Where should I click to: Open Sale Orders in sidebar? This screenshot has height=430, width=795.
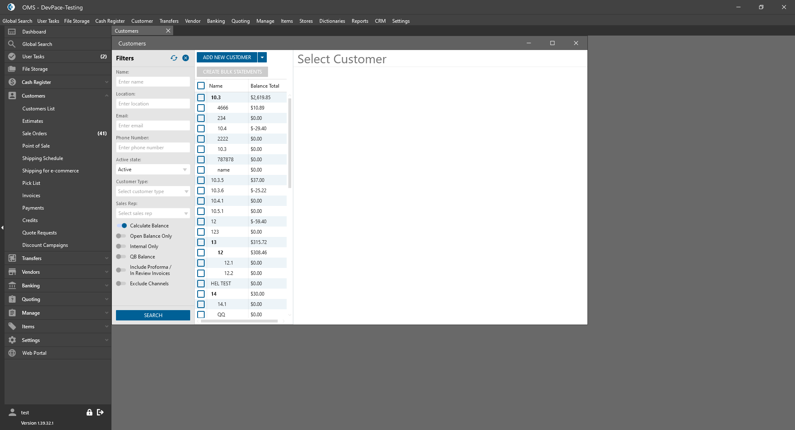(x=35, y=134)
